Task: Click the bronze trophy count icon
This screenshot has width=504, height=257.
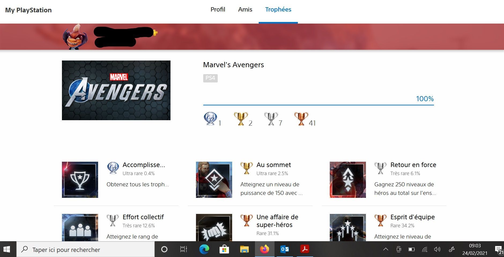Action: [x=301, y=119]
